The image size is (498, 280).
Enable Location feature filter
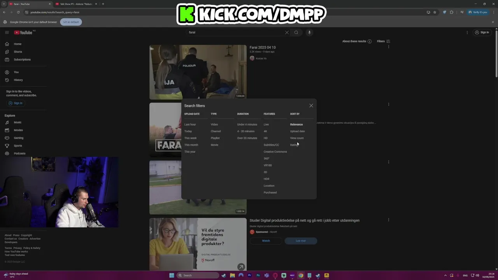[x=269, y=186]
